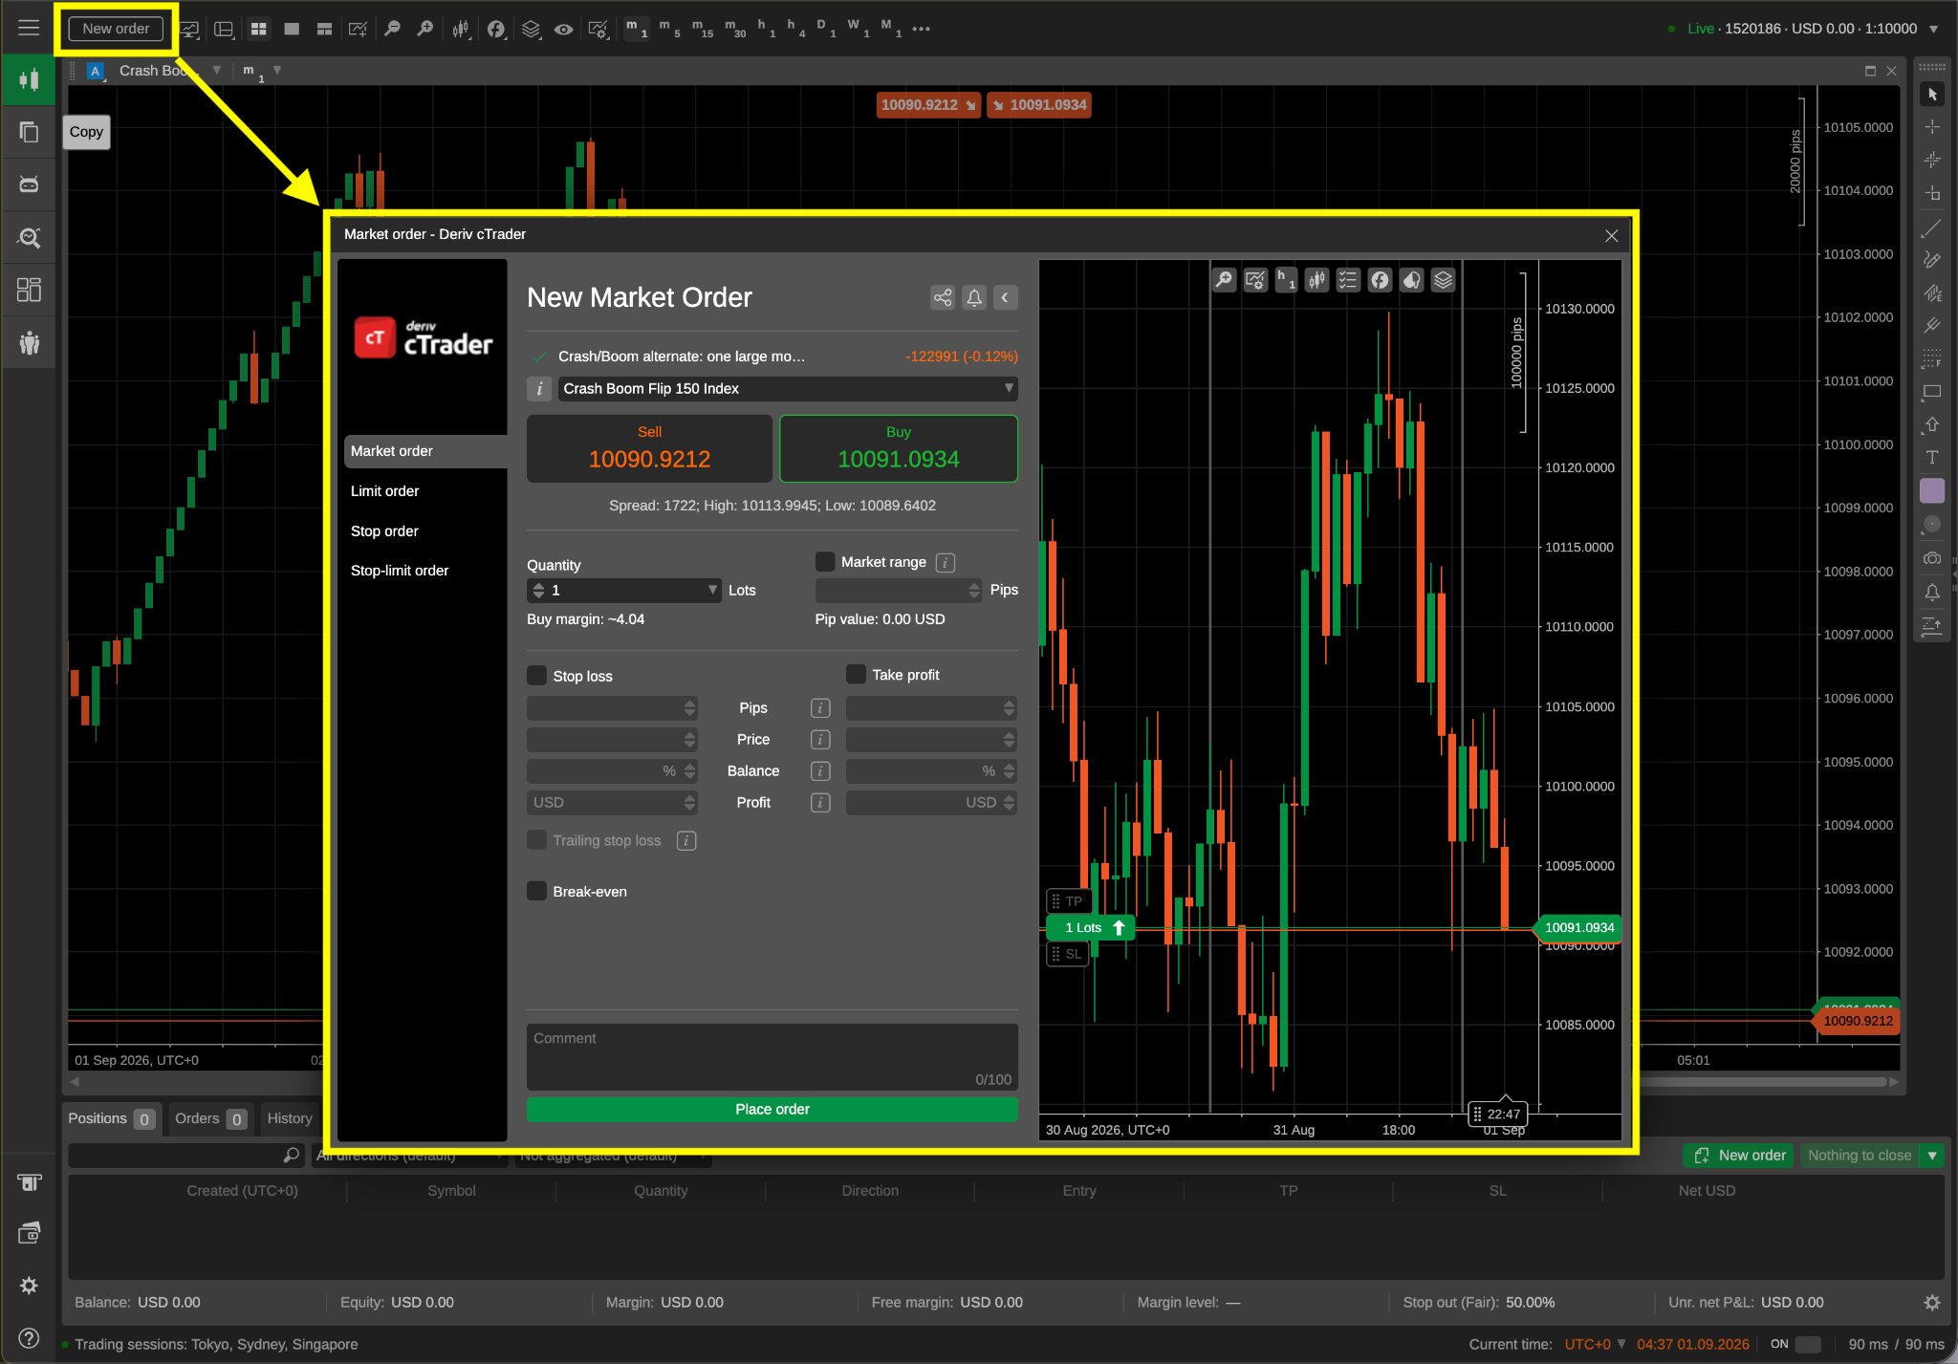Select the multi-chart grid layout icon

[x=258, y=30]
